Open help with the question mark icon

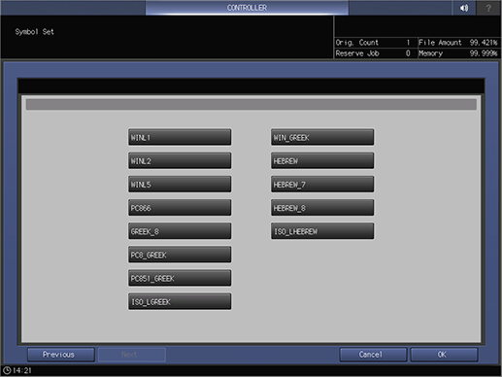(488, 8)
